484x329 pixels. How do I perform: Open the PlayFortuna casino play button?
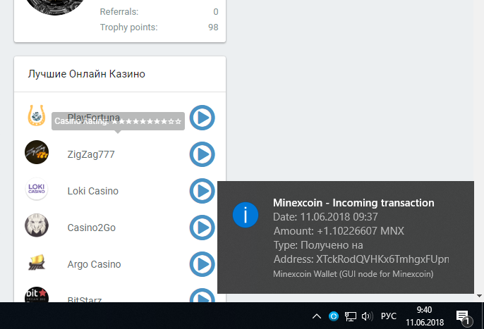pyautogui.click(x=202, y=118)
